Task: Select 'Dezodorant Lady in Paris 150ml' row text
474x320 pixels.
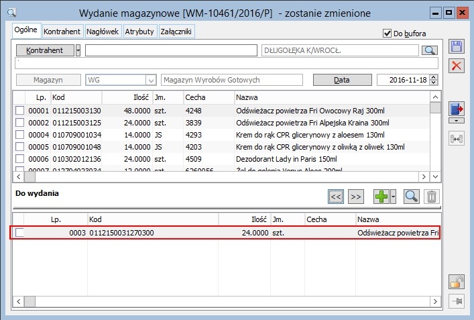Action: point(286,159)
